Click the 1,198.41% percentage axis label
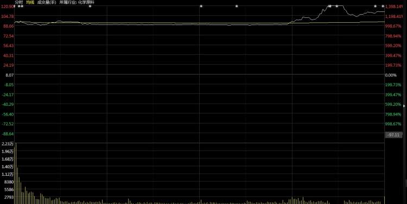Viewport: 407px width, 204px height. click(394, 16)
